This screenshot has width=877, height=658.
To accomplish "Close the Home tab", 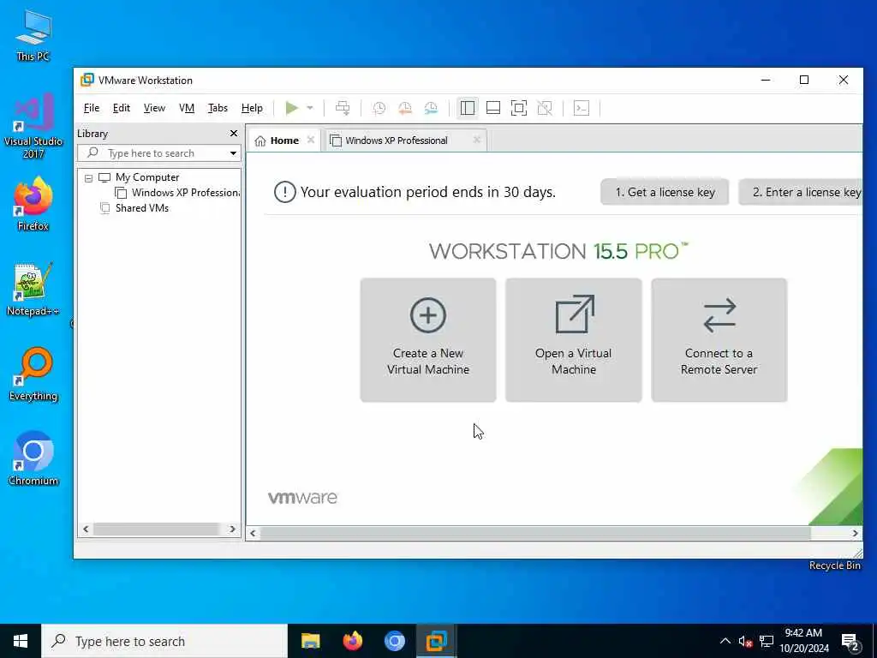I will coord(311,140).
